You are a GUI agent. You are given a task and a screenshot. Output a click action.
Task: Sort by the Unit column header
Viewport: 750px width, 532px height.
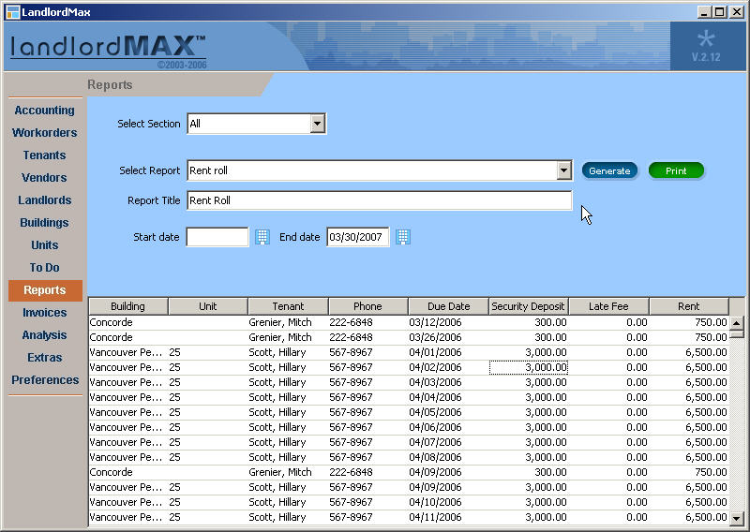coord(207,306)
